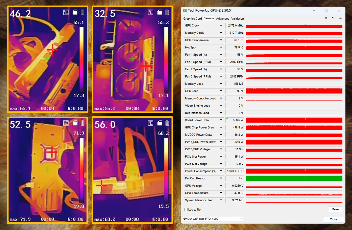Select the Sensors tab
This screenshot has height=230, width=352.
pos(209,18)
